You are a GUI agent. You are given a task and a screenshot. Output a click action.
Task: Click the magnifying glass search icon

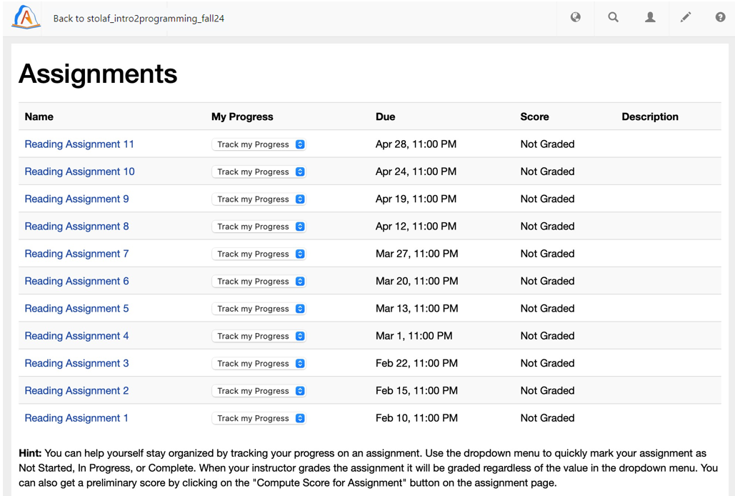tap(613, 17)
